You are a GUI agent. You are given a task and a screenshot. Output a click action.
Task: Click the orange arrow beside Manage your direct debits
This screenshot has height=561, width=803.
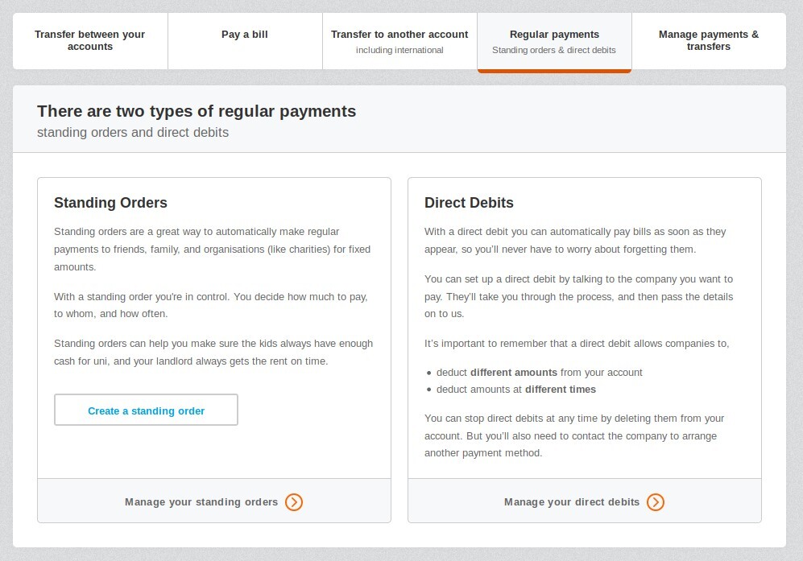click(656, 502)
